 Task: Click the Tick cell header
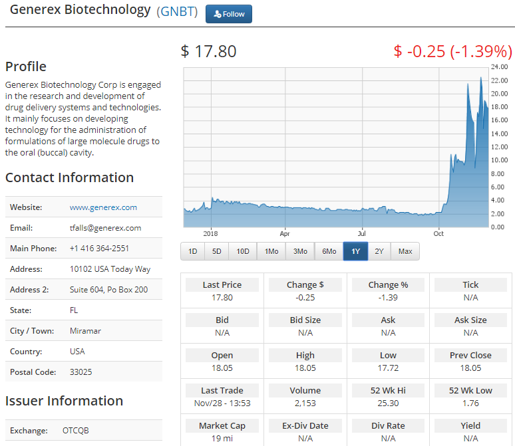470,285
